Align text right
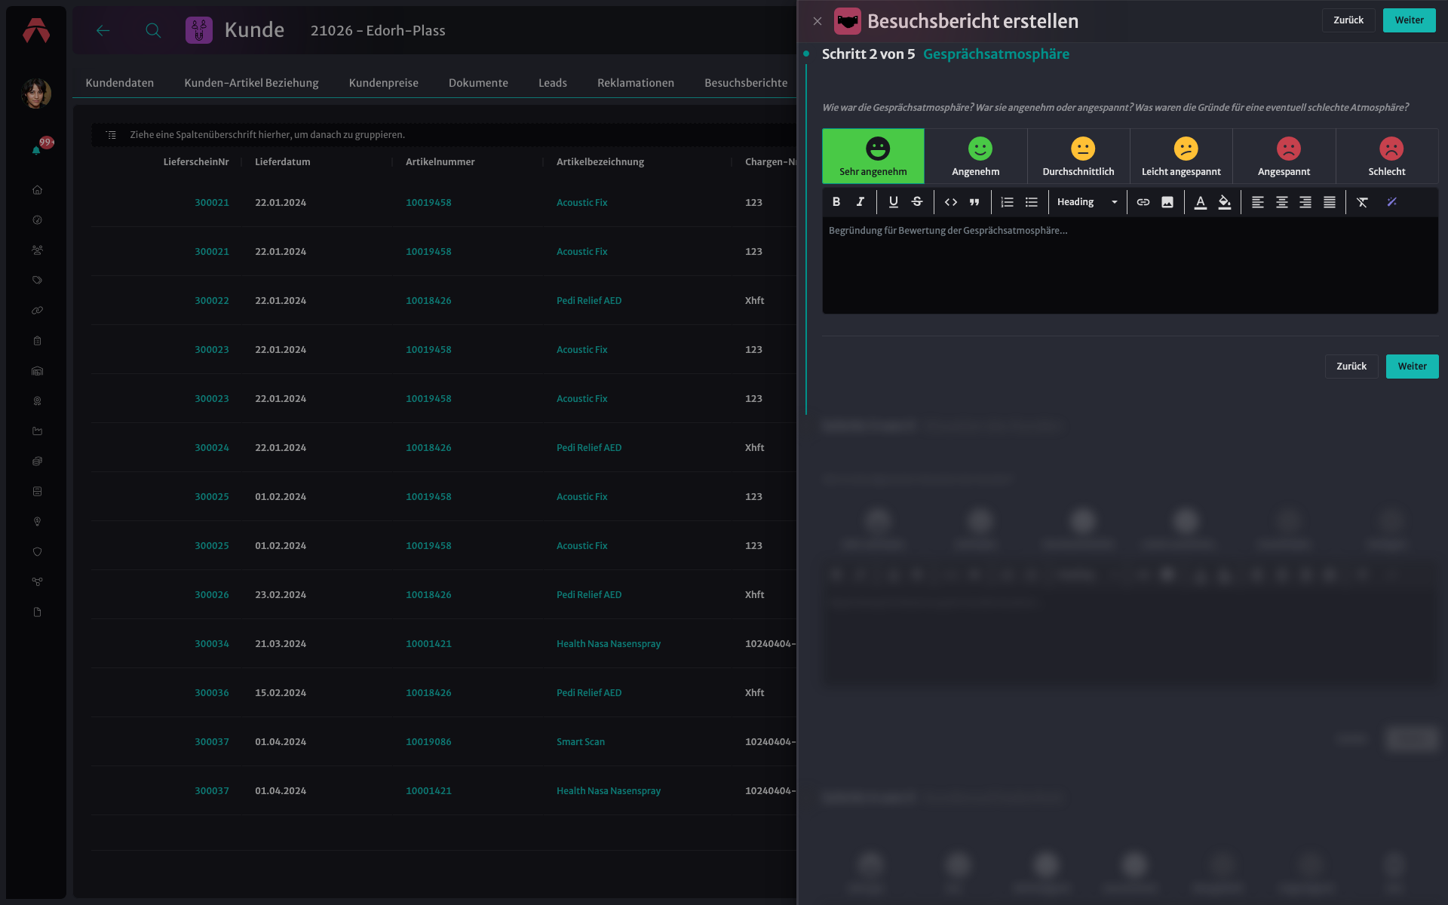Screen dimensions: 1448x905 (x=1305, y=202)
